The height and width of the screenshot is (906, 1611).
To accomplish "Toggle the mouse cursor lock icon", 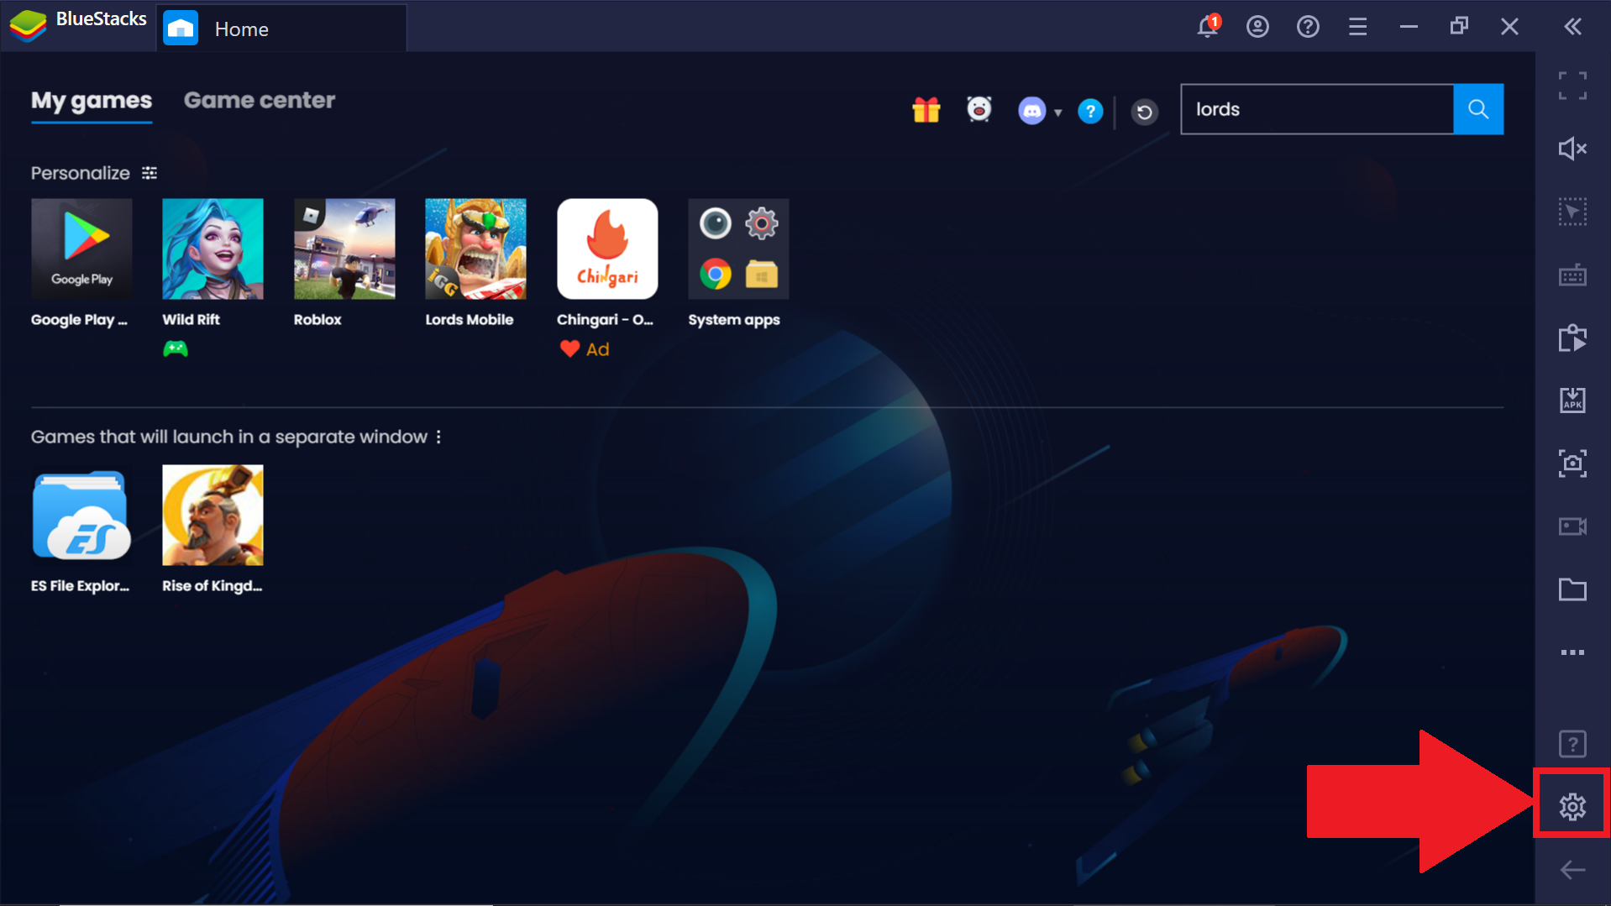I will tap(1572, 212).
